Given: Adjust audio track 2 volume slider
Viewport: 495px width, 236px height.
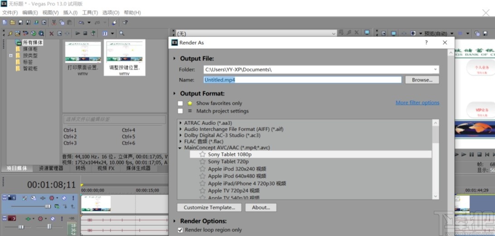Looking at the screenshot, I should coord(20,227).
